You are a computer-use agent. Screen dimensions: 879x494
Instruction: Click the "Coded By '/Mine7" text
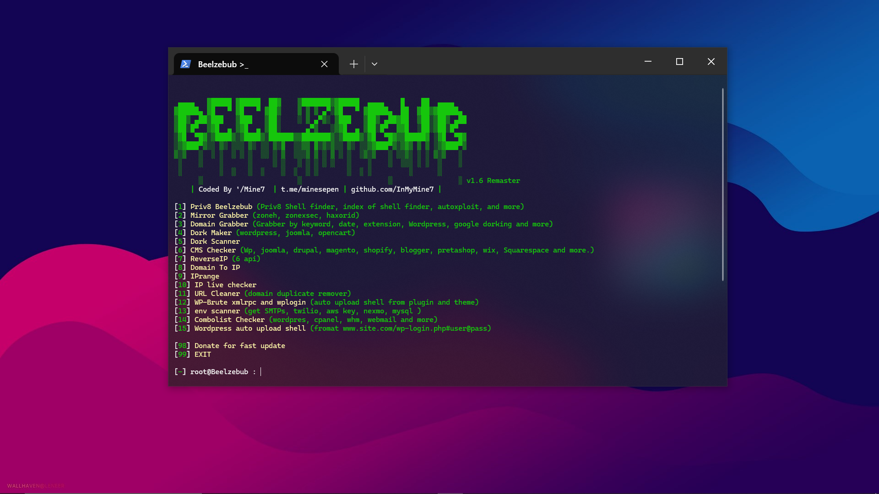point(232,189)
